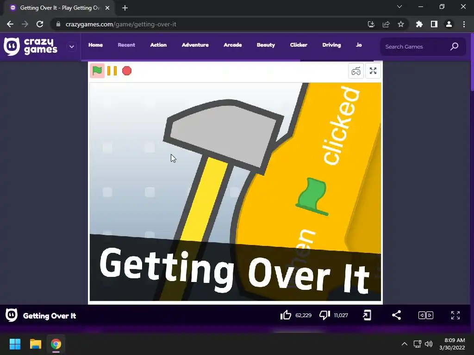Click the 11,027 dislikes count
This screenshot has height=355, width=474.
[x=341, y=315]
